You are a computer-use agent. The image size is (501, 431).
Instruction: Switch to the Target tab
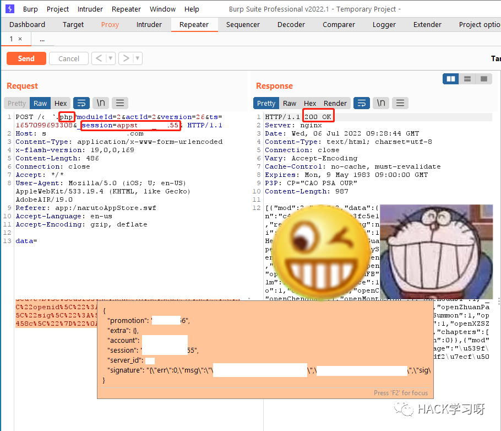[x=73, y=25]
